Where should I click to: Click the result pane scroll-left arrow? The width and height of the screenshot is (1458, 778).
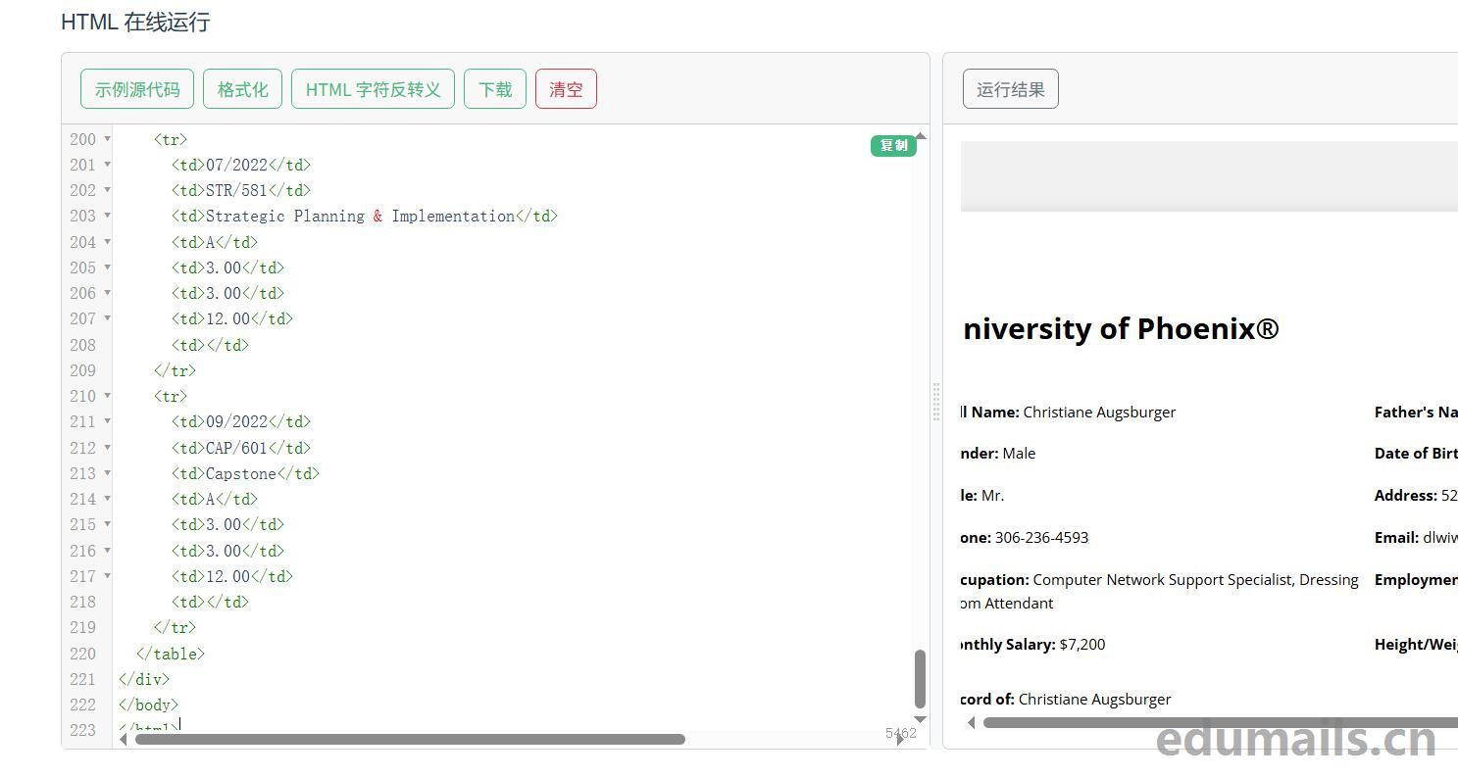(971, 723)
